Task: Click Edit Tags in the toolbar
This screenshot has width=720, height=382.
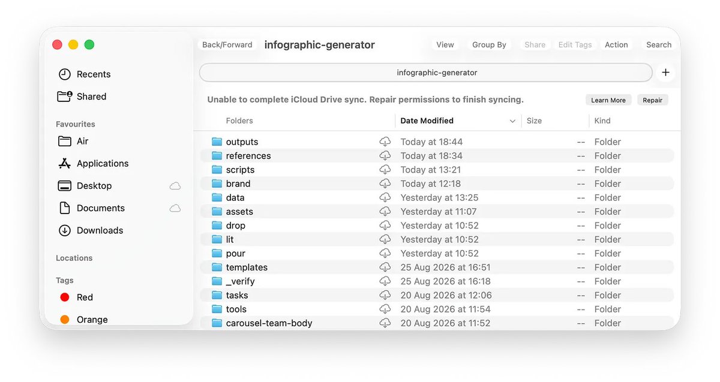Action: pos(575,44)
